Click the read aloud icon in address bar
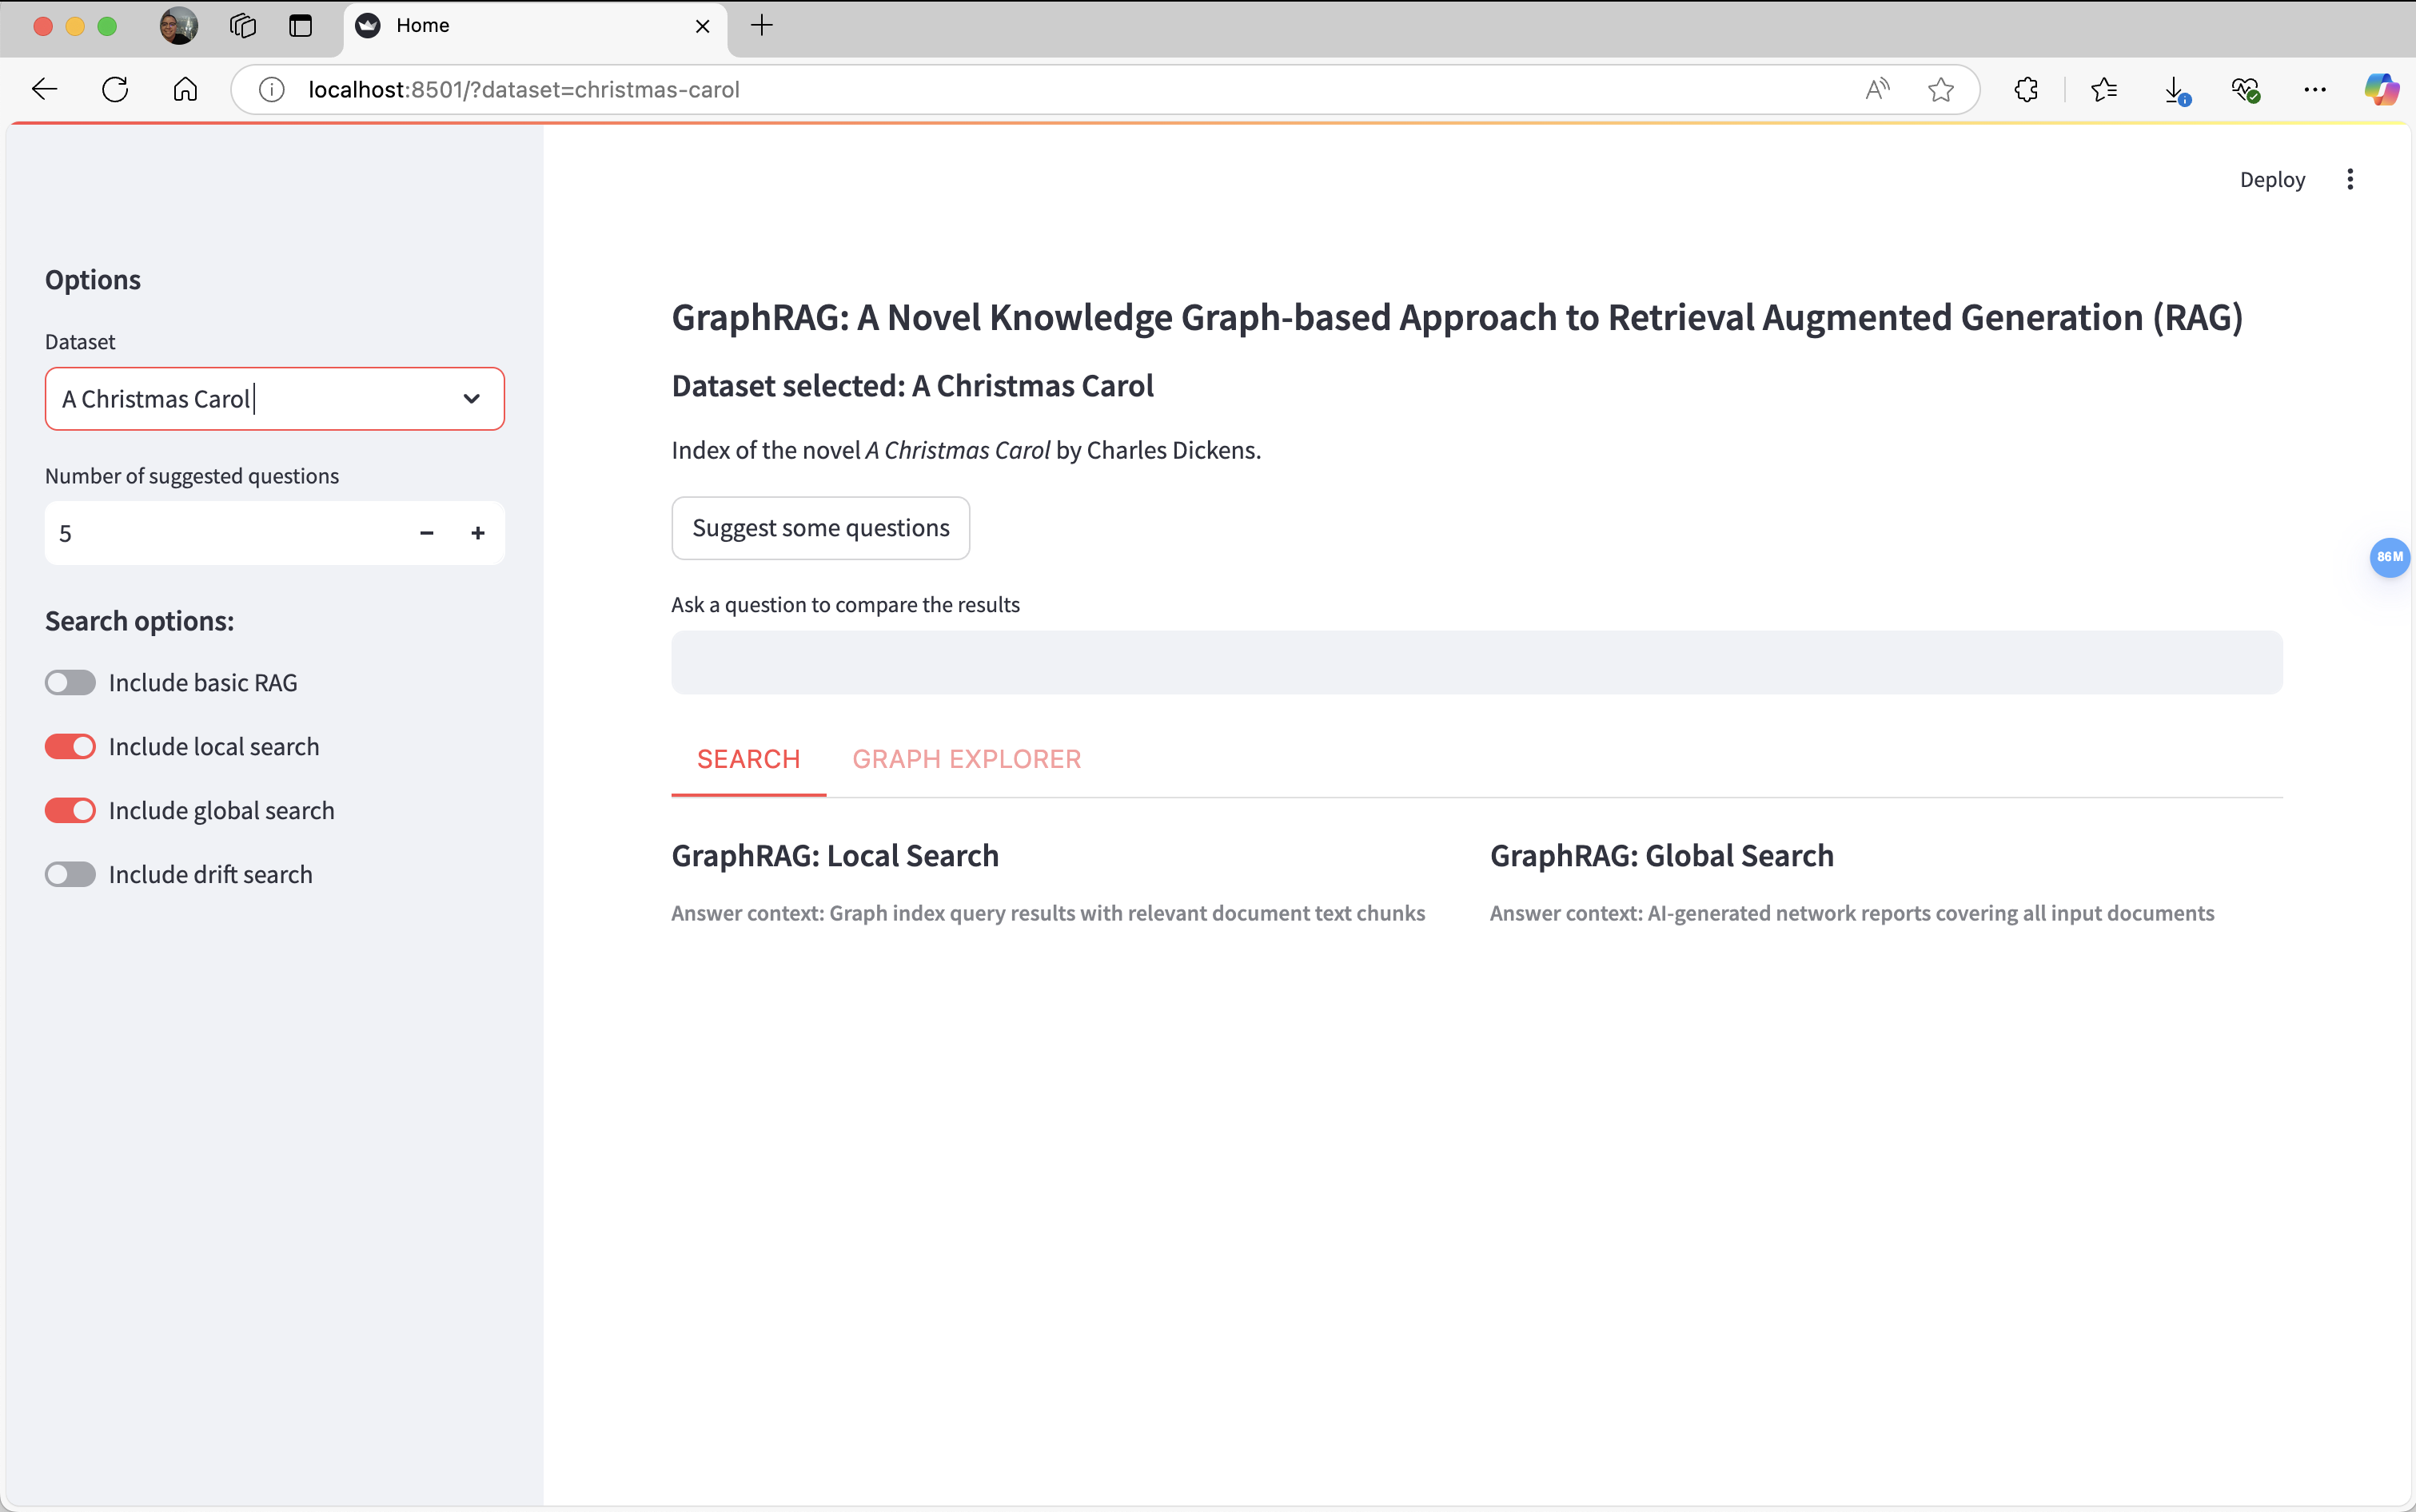 [x=1877, y=90]
